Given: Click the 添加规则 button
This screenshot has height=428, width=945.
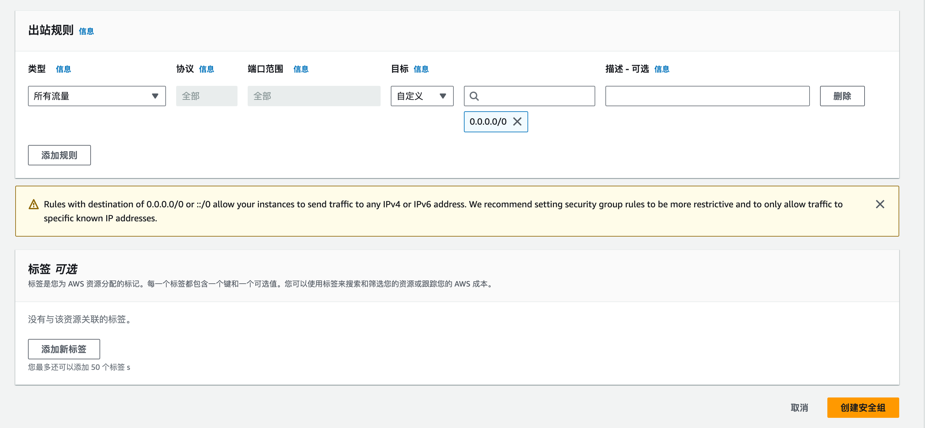Looking at the screenshot, I should click(59, 155).
